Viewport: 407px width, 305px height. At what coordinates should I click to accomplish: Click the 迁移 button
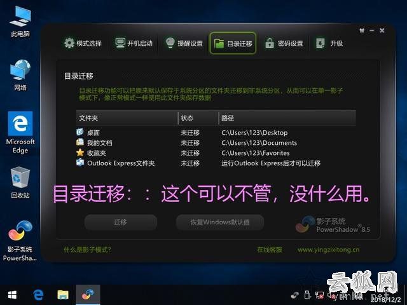120,222
